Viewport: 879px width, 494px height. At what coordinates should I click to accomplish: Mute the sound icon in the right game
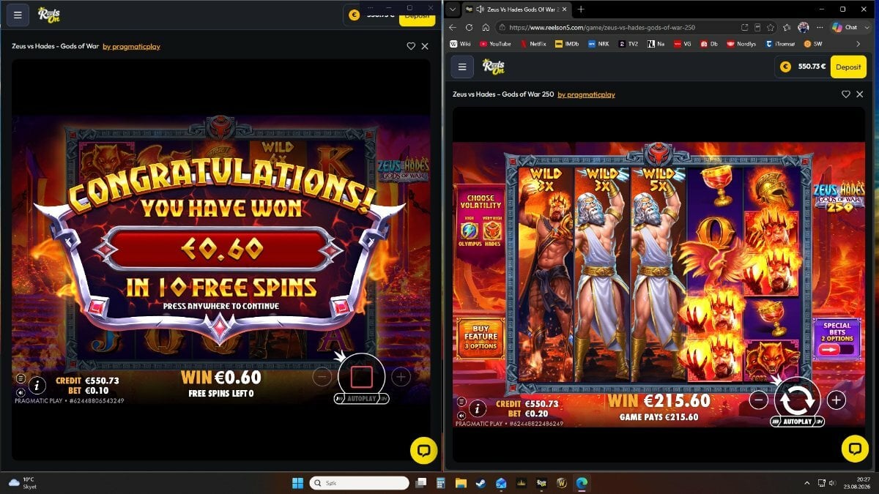point(461,414)
